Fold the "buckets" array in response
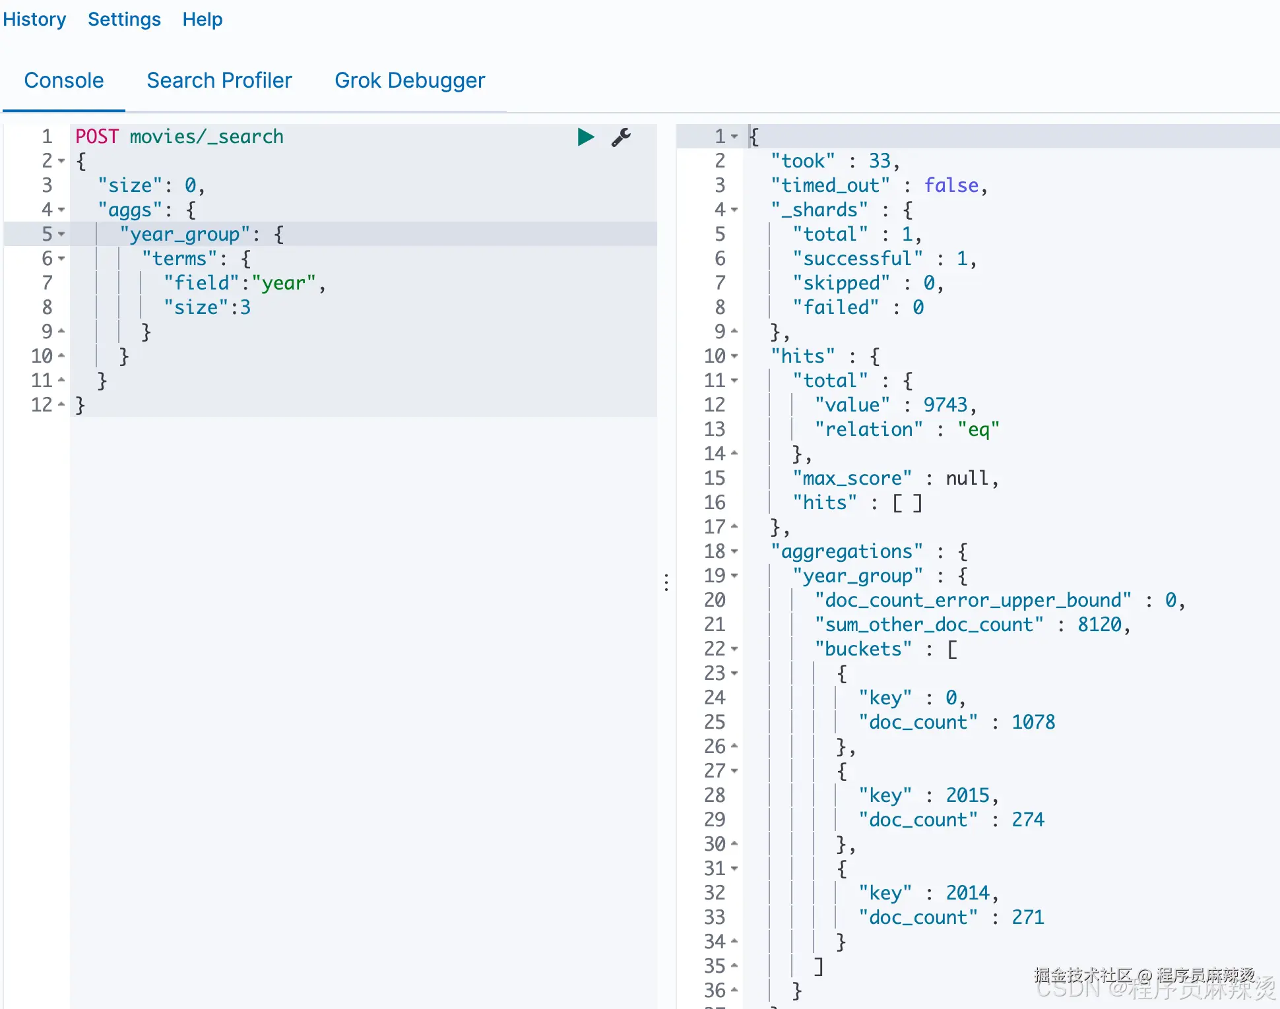This screenshot has height=1009, width=1280. pos(734,649)
